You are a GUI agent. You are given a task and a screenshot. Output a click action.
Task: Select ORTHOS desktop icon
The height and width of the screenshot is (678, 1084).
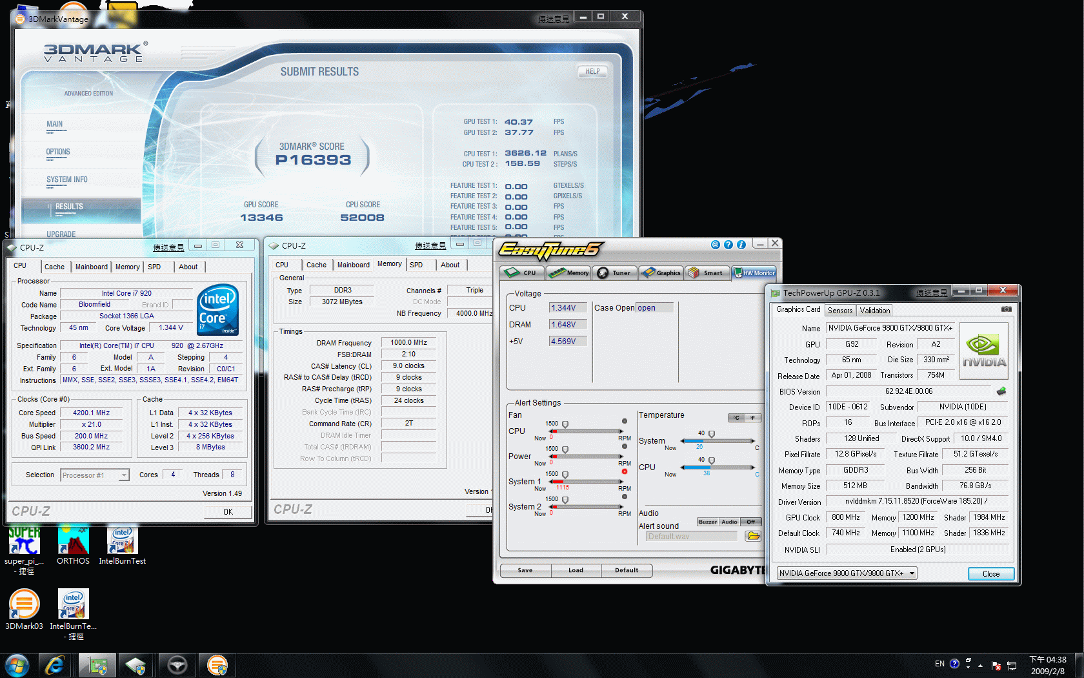[73, 546]
